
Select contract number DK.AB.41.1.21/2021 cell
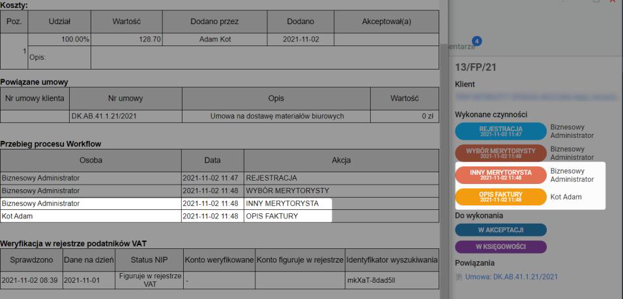coord(126,116)
